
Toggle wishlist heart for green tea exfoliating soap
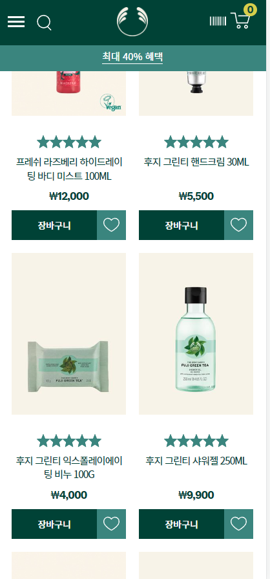[111, 523]
